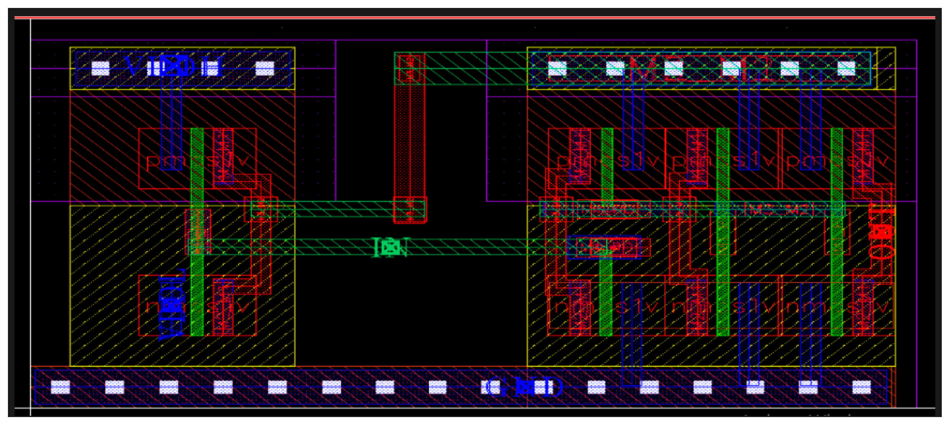The height and width of the screenshot is (425, 949).
Task: Select the blue VDD pin label in top-left rail
Action: point(174,67)
